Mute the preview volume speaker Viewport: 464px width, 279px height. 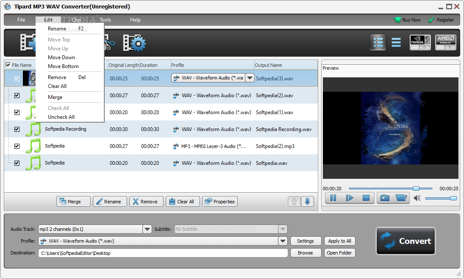coord(417,198)
